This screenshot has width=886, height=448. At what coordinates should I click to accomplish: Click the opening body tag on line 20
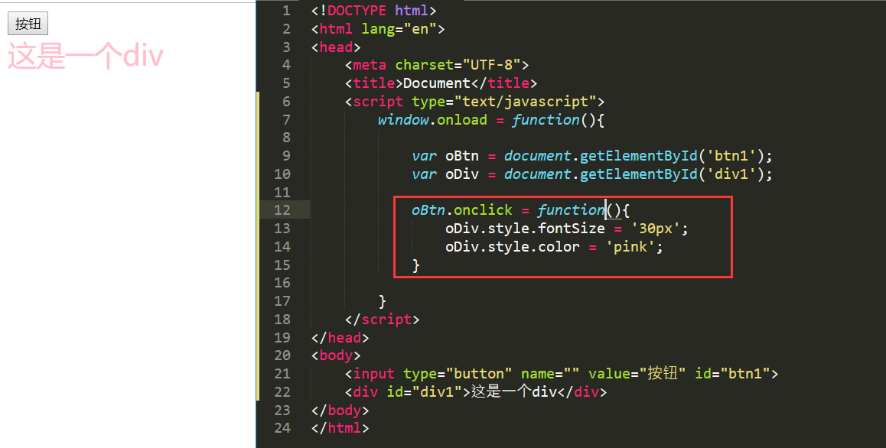coord(336,356)
